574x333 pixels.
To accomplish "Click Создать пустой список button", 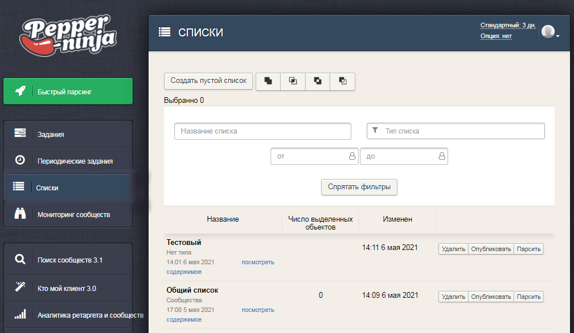I will click(x=208, y=81).
